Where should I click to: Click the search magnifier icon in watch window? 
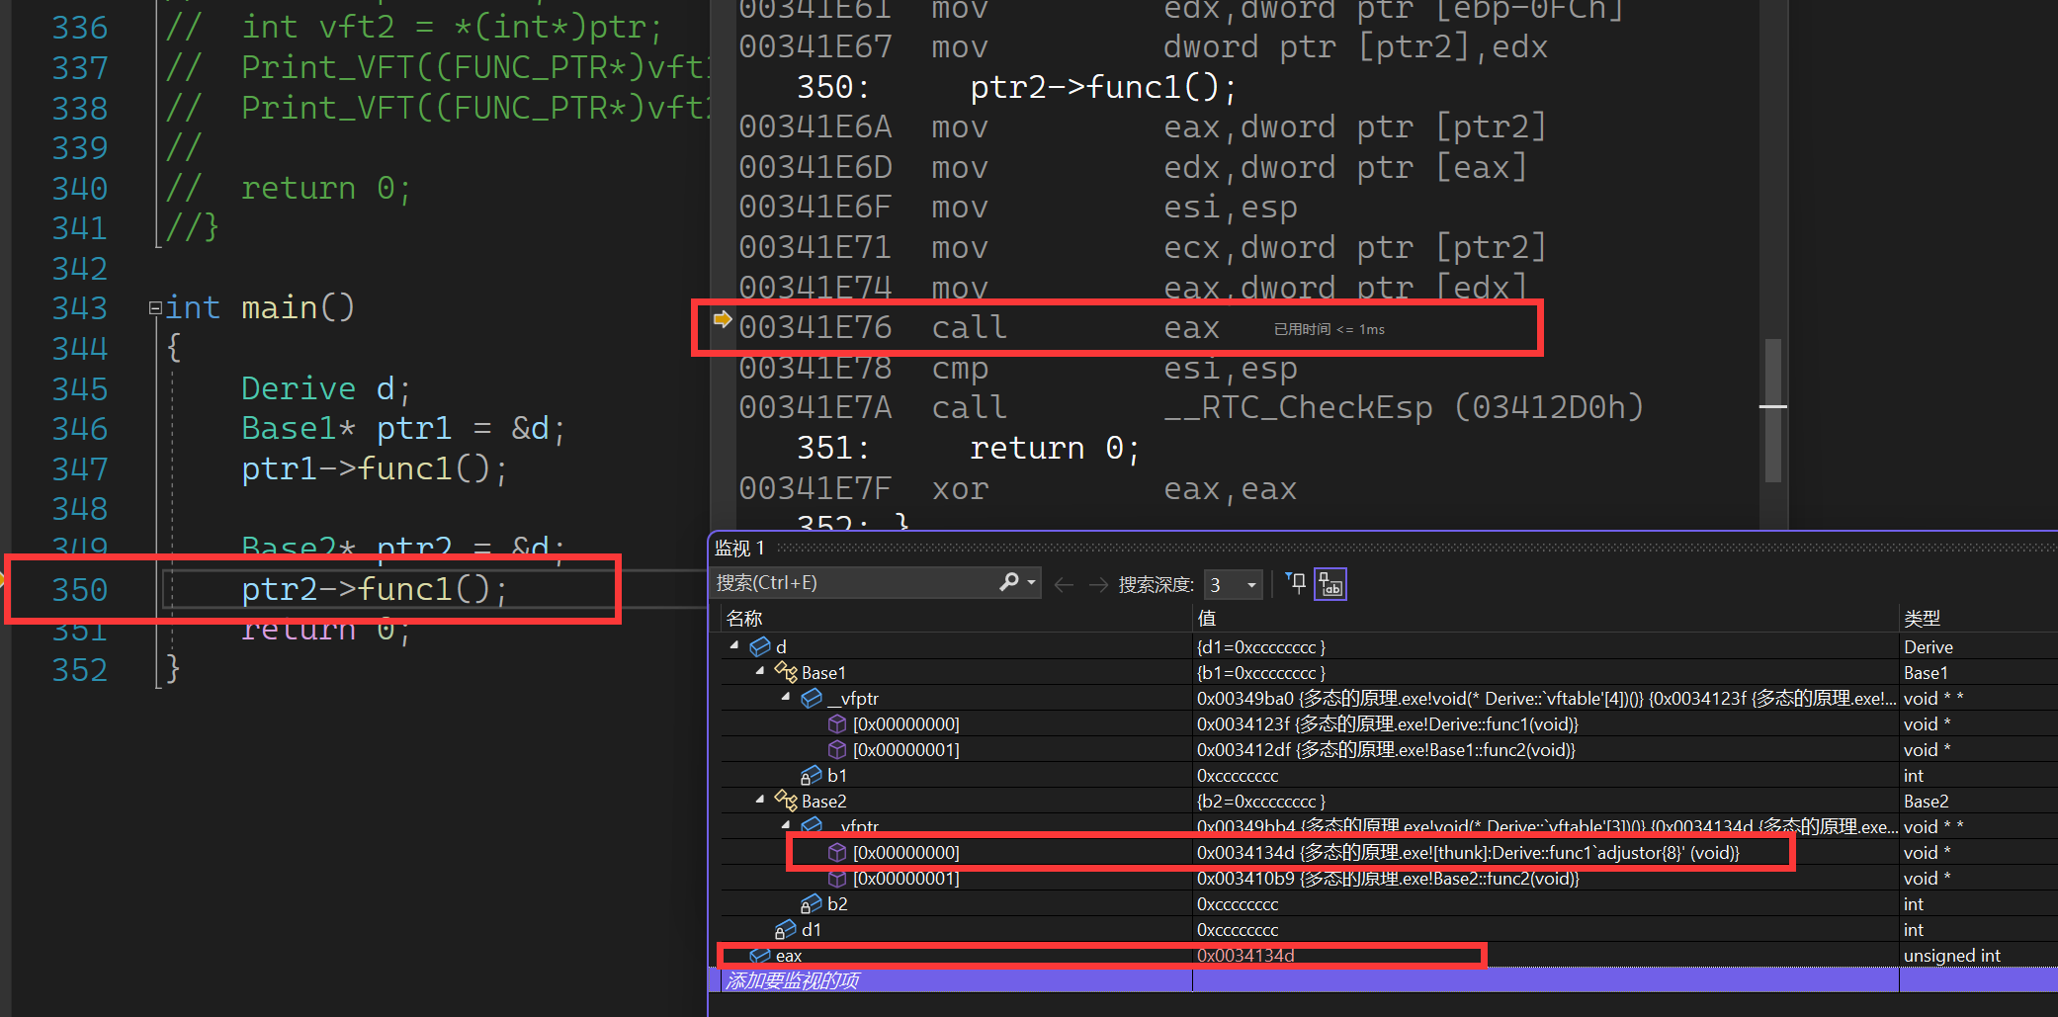click(x=1009, y=582)
